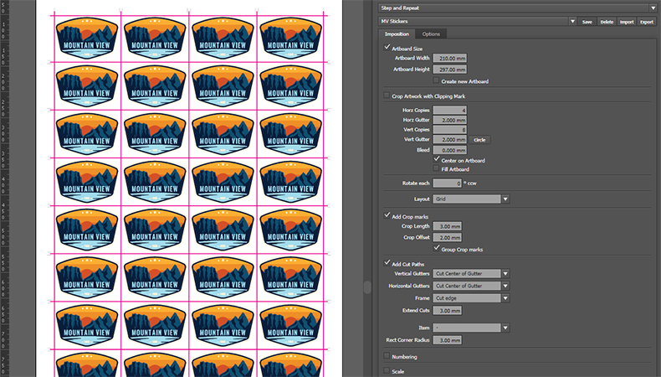The width and height of the screenshot is (661, 377).
Task: Click the Crop Length field
Action: pyautogui.click(x=448, y=226)
